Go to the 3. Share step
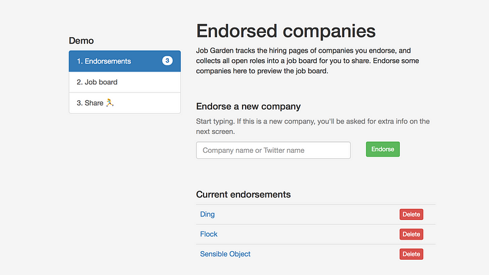 (x=125, y=103)
